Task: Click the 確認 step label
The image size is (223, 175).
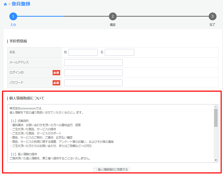Action: (x=113, y=25)
